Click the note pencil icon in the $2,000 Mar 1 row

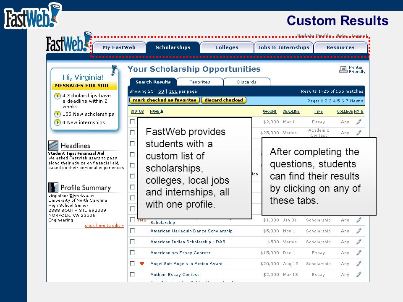coord(359,122)
